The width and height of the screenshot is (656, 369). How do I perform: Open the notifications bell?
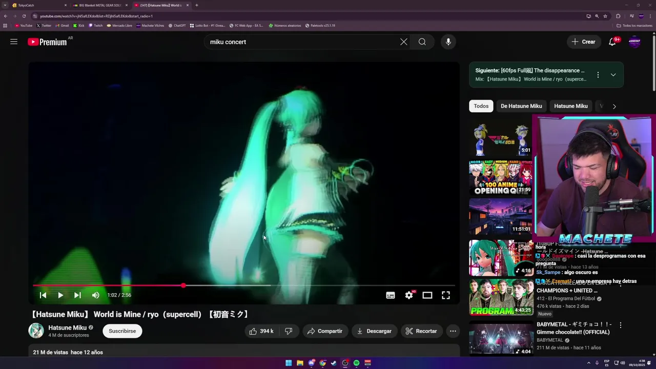point(612,42)
